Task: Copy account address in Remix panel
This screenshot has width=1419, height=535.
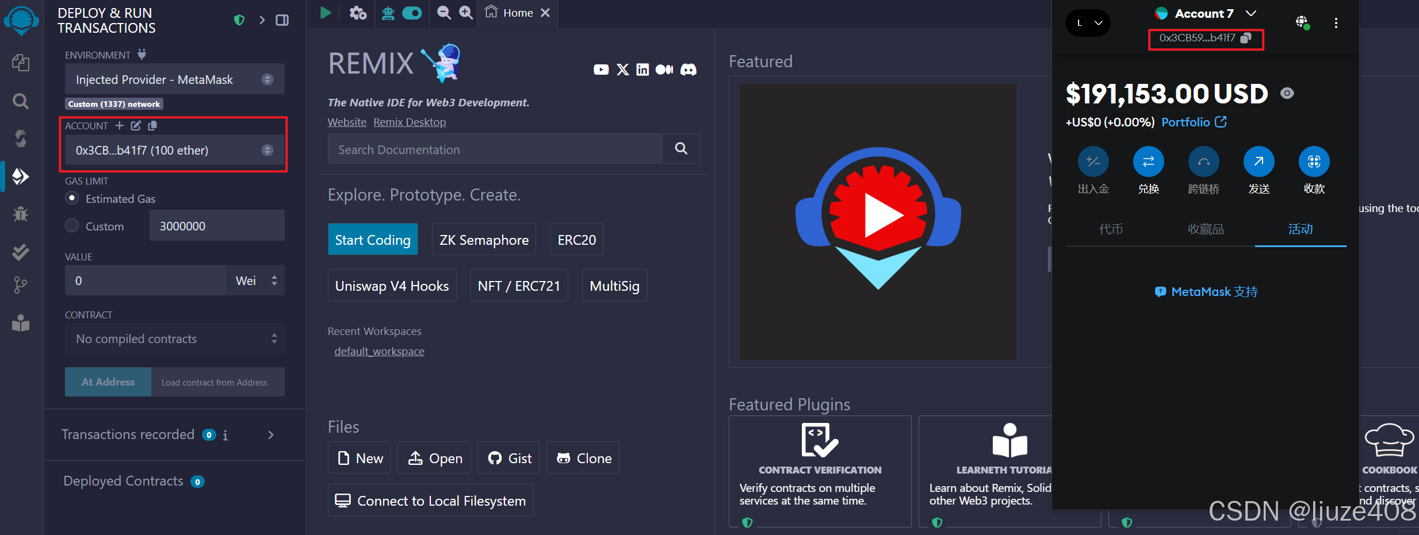Action: [x=152, y=125]
